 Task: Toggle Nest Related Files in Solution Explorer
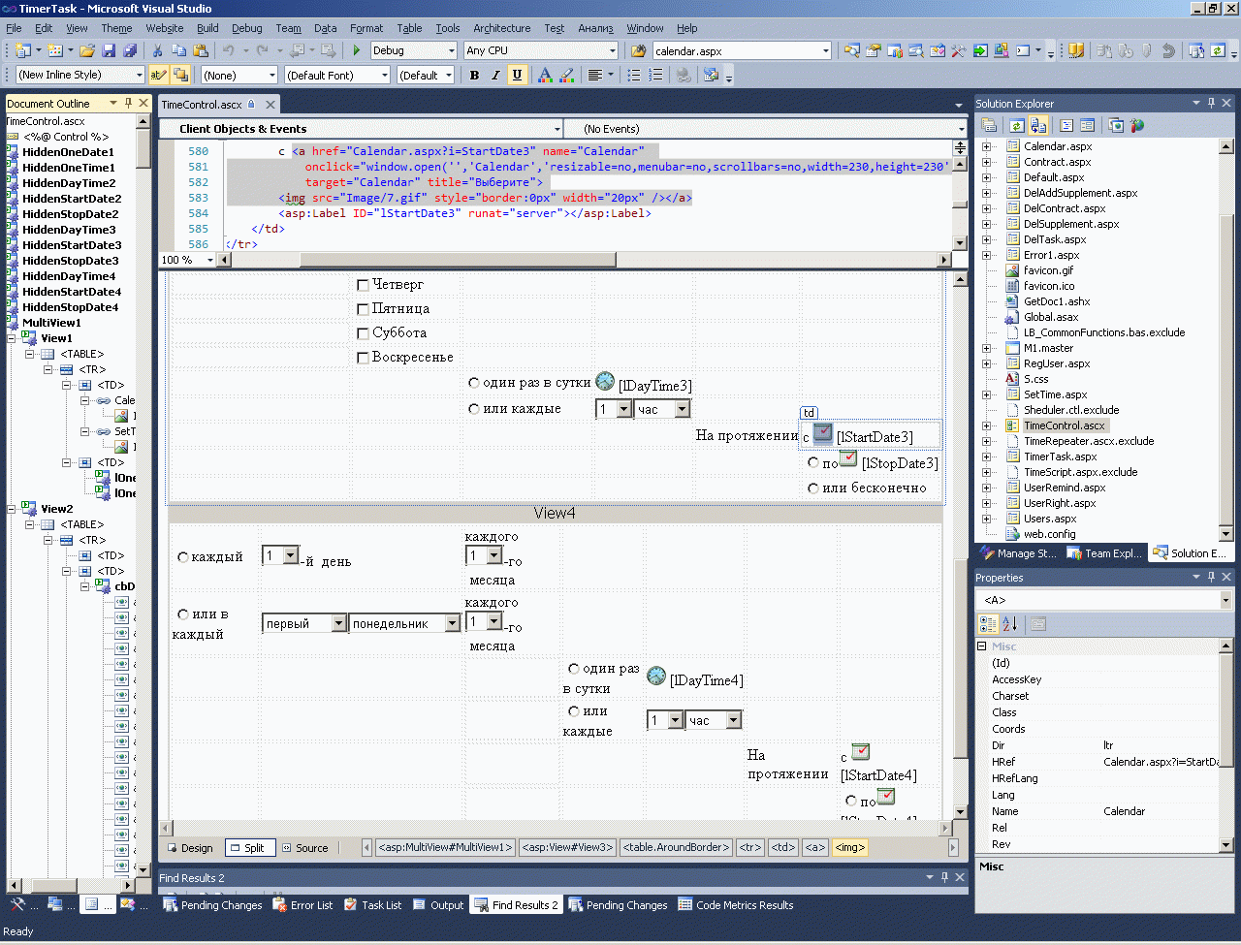(x=1037, y=125)
